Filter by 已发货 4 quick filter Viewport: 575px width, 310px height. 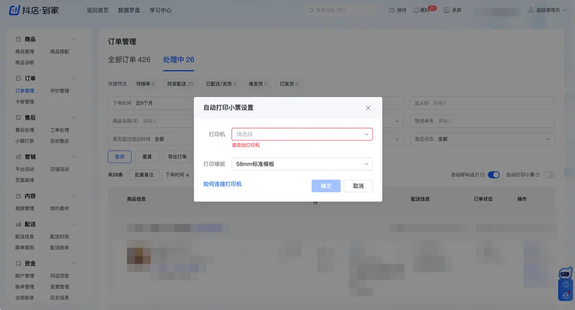click(289, 84)
